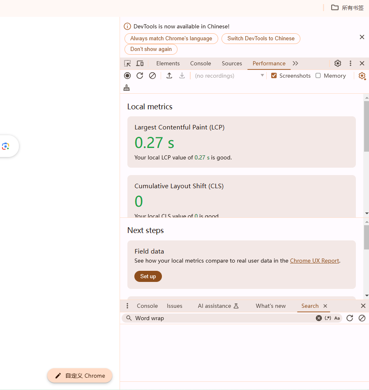
Task: Start recording with the Record button
Action: tap(127, 76)
